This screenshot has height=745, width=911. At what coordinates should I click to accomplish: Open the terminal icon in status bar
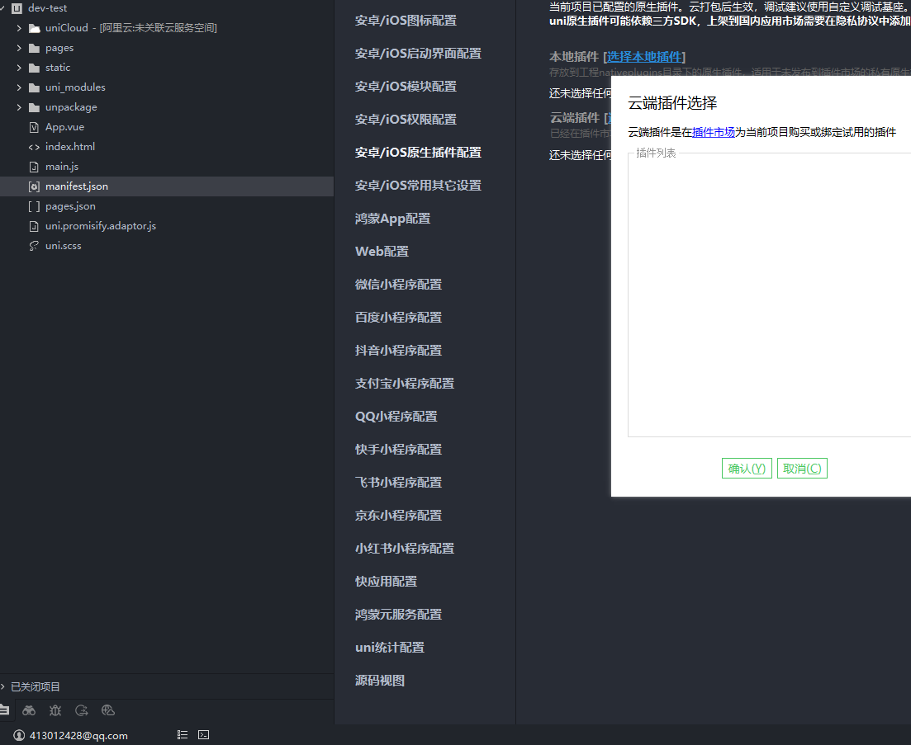coord(204,735)
